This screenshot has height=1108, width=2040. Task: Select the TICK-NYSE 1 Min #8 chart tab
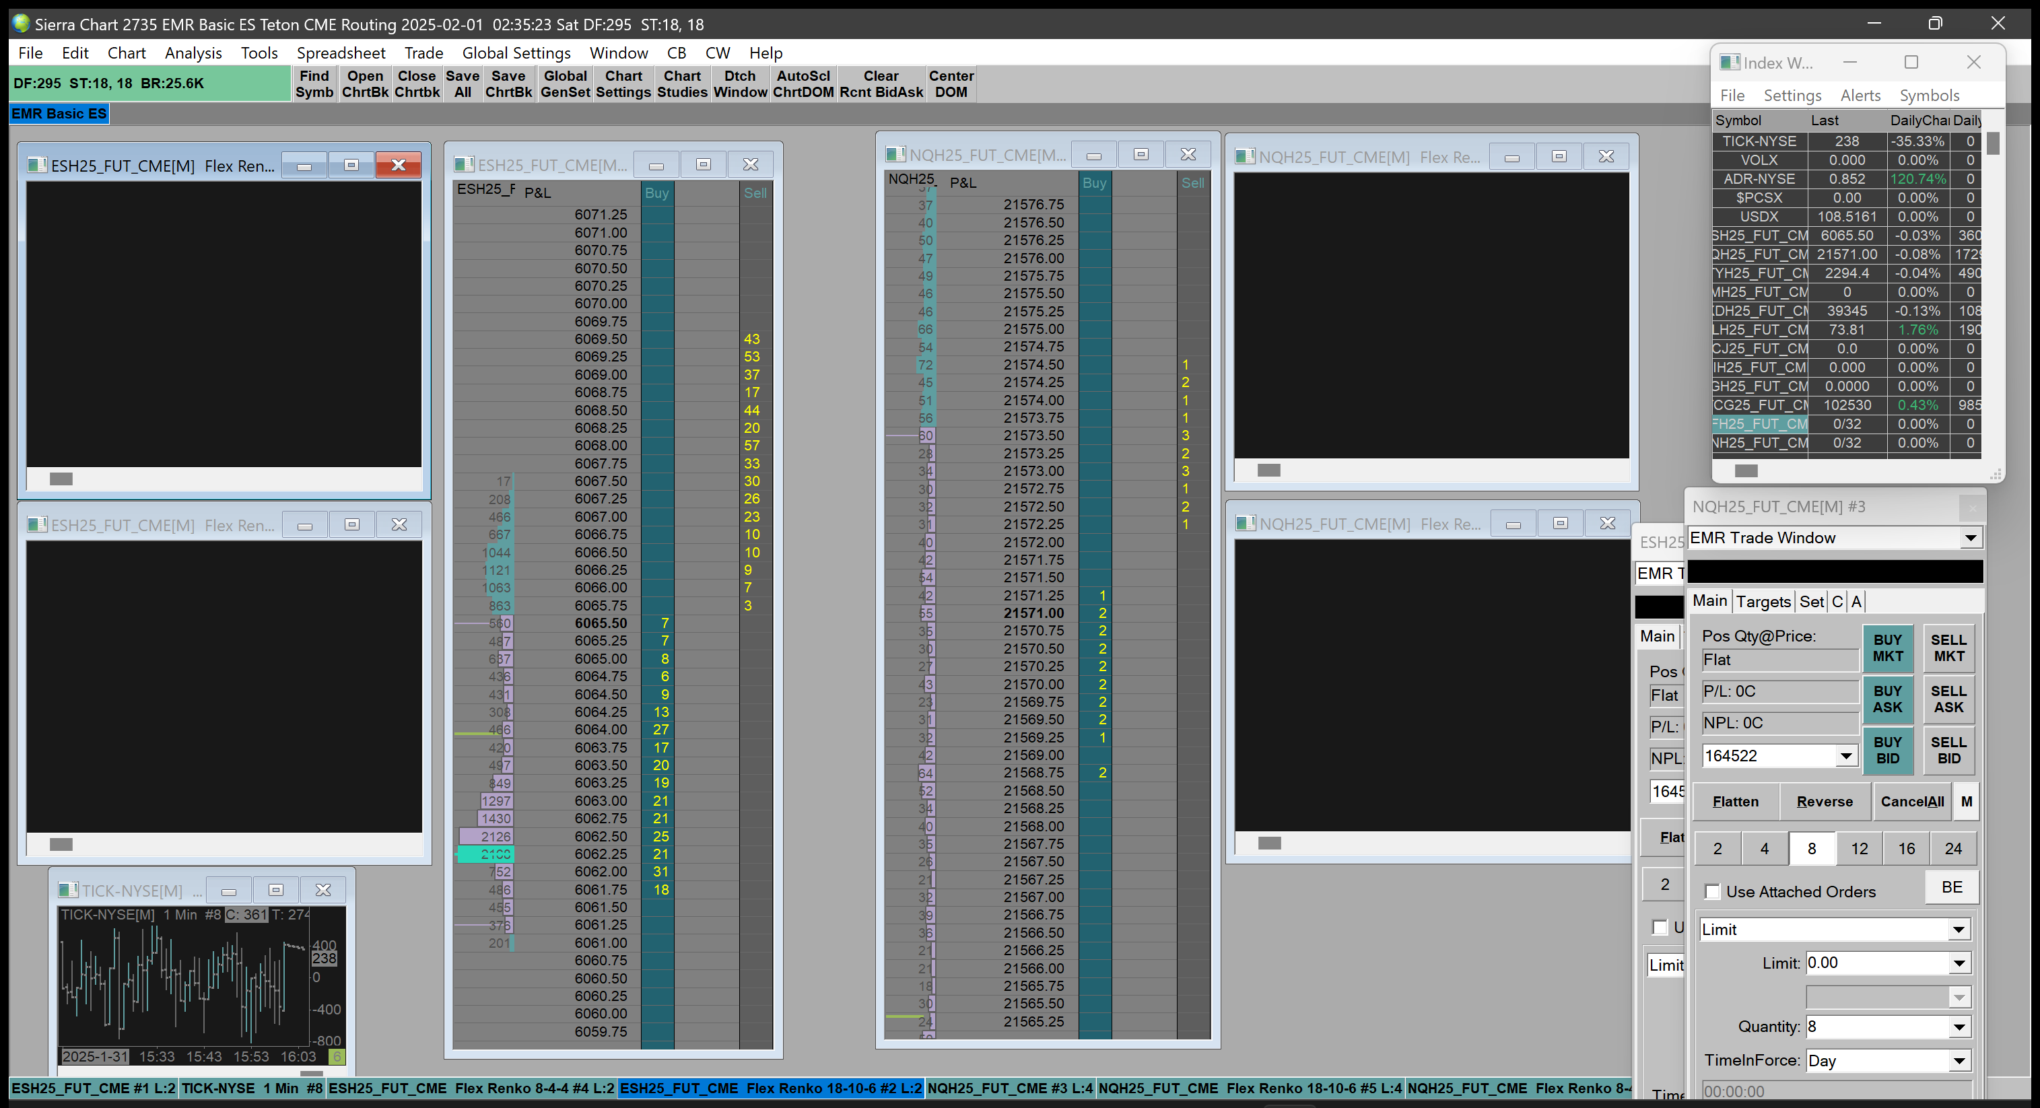(252, 1089)
